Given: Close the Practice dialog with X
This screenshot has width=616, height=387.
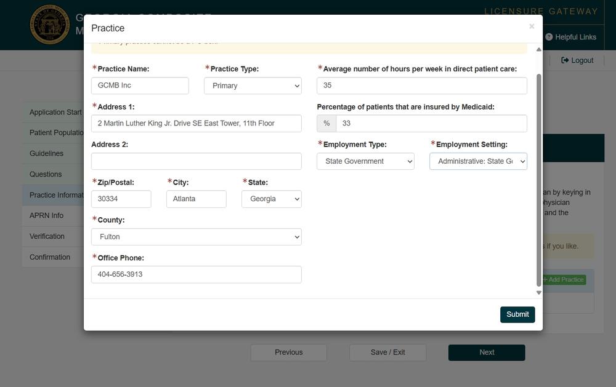Looking at the screenshot, I should click(x=531, y=26).
